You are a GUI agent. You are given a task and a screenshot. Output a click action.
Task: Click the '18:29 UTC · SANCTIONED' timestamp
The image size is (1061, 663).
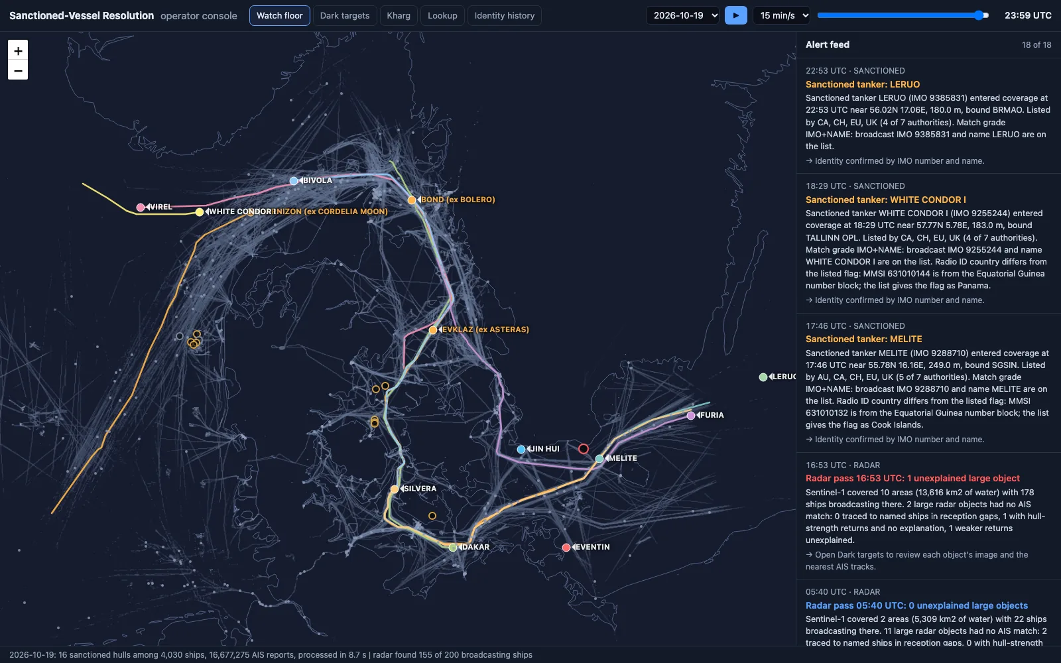click(855, 186)
